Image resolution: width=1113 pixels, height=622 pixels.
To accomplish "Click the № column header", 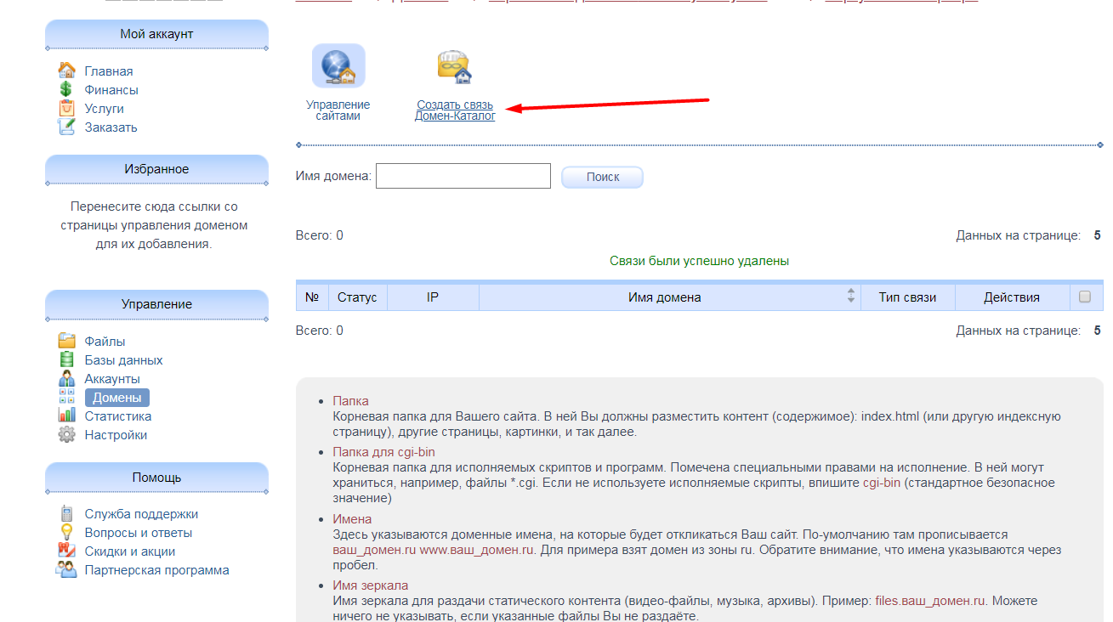I will pyautogui.click(x=312, y=297).
